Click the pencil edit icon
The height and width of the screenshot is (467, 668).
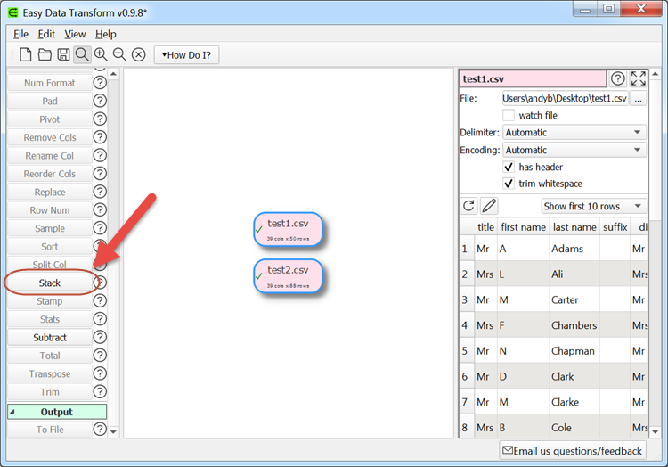coord(489,206)
